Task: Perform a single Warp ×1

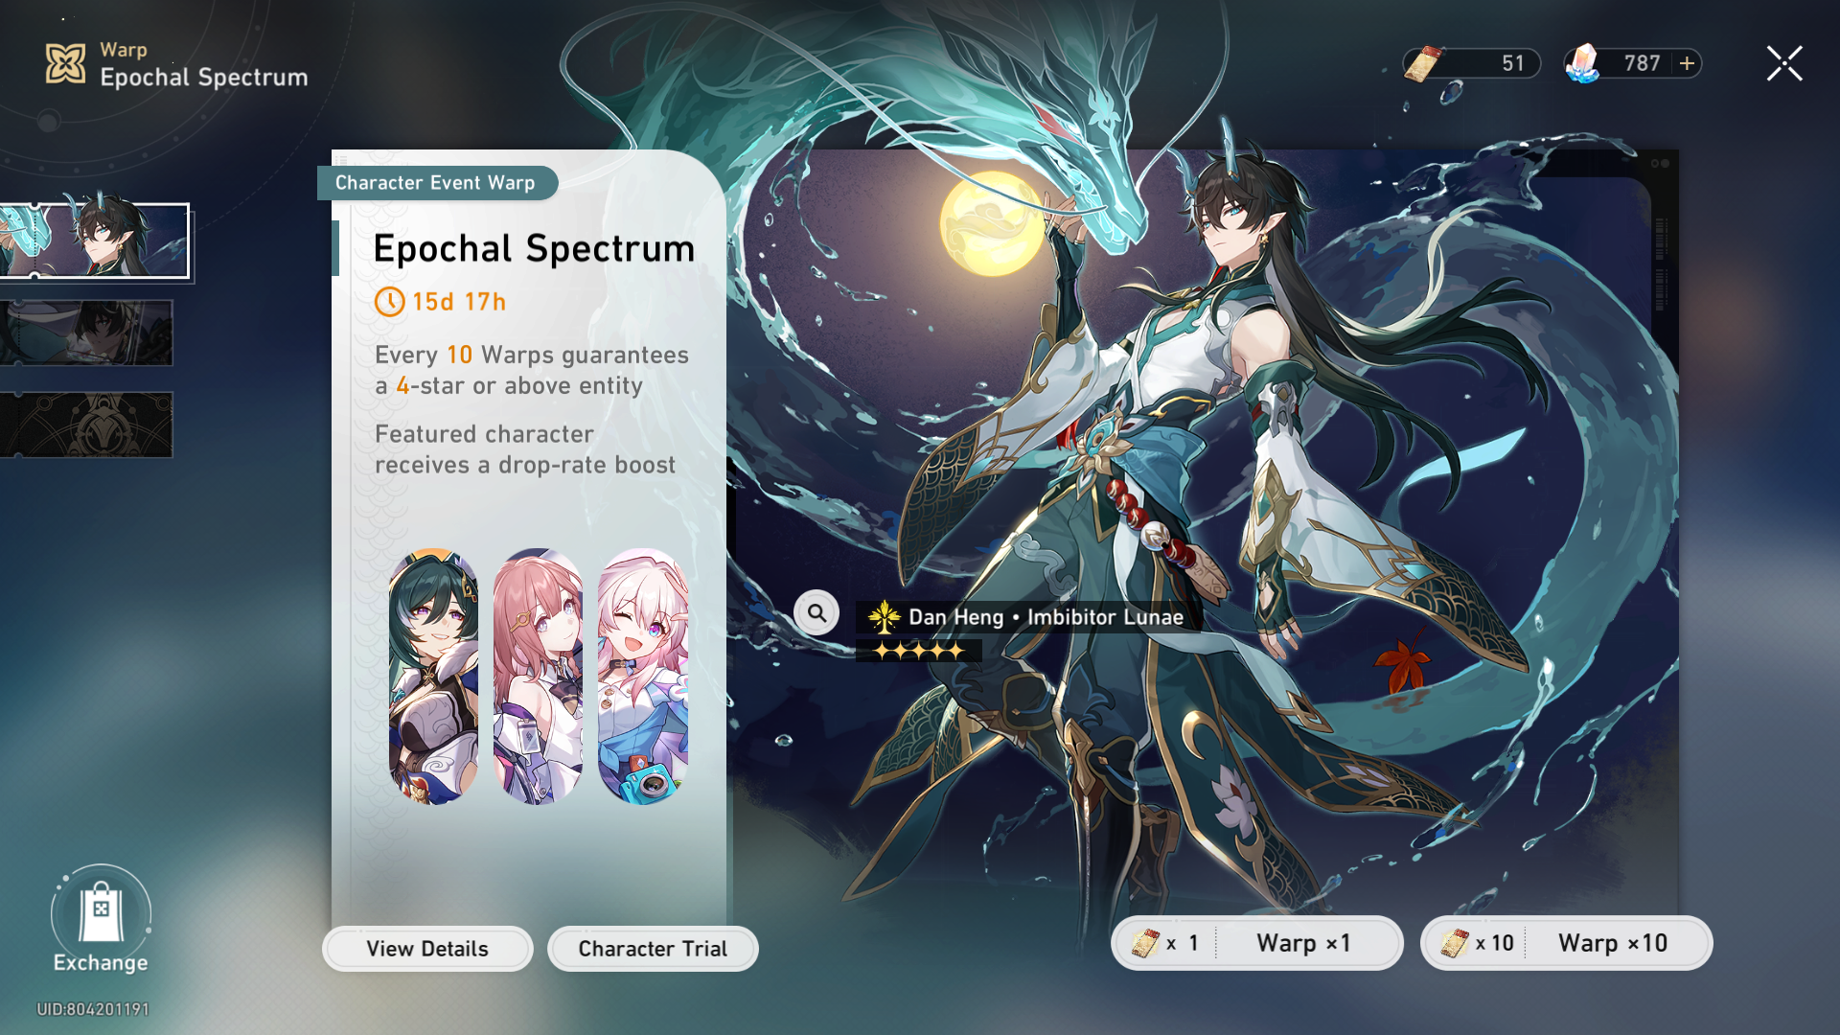Action: coord(1257,943)
